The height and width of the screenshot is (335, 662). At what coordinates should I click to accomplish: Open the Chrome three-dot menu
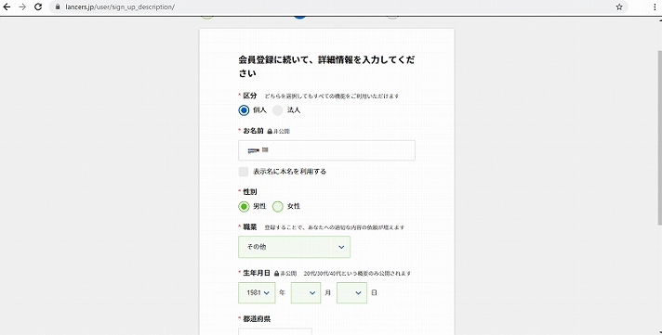(655, 7)
